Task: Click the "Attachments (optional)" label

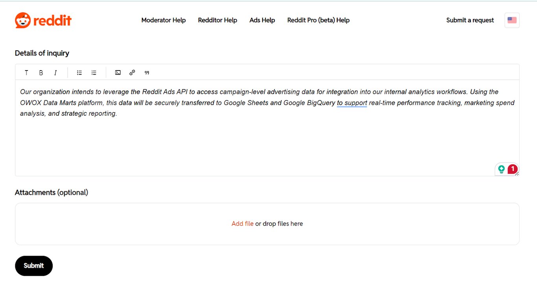Action: click(x=51, y=192)
